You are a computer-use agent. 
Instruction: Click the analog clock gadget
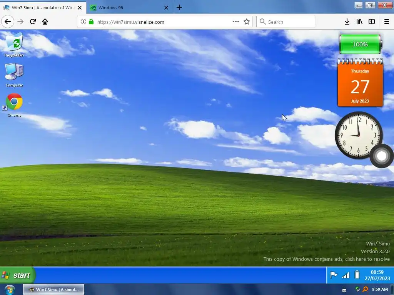(359, 135)
